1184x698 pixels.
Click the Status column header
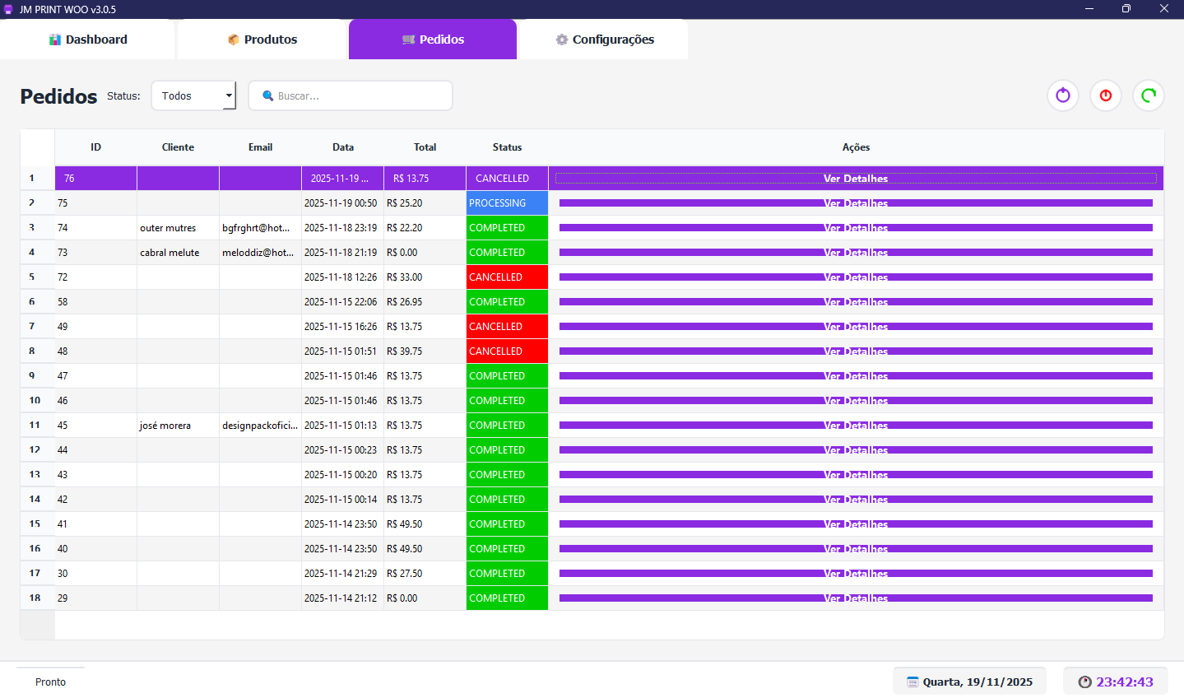pyautogui.click(x=507, y=147)
